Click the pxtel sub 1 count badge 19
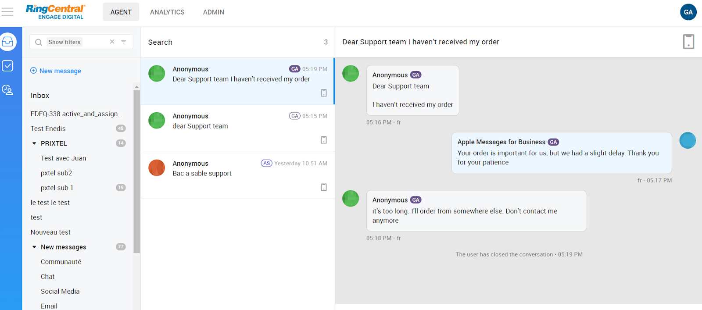Screen dimensions: 702x310 (121, 188)
